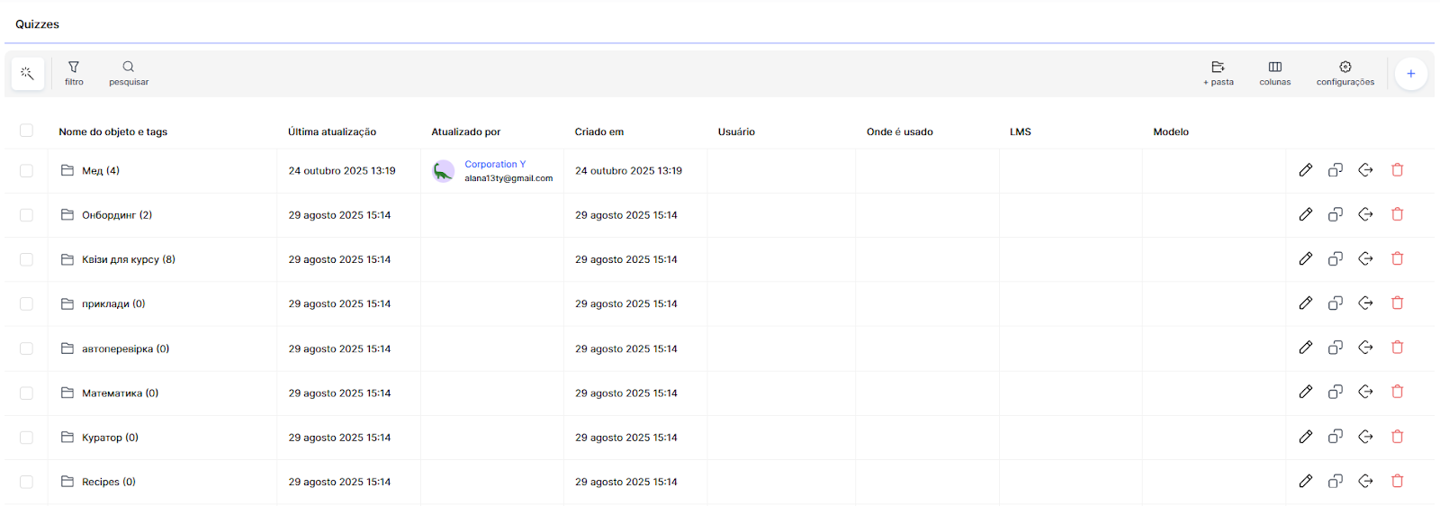Add a new folder with + pasta
Screen dimensions: 1440x506
[1218, 73]
